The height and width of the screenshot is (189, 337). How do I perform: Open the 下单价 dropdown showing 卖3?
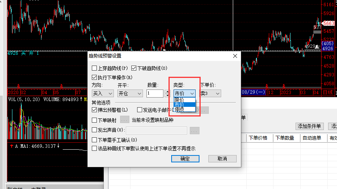[210, 94]
